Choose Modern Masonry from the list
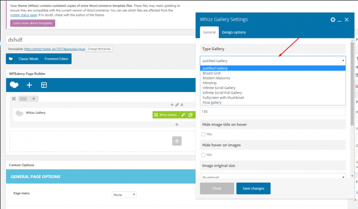Viewport: 358px width, 209px height. tap(216, 78)
